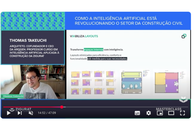Screen dimensions: 194x129
Task: Enable theater mode view
Action: 171,113
